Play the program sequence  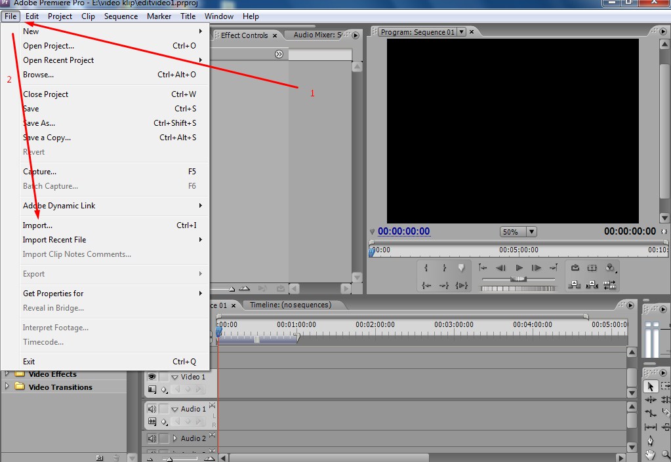click(519, 268)
